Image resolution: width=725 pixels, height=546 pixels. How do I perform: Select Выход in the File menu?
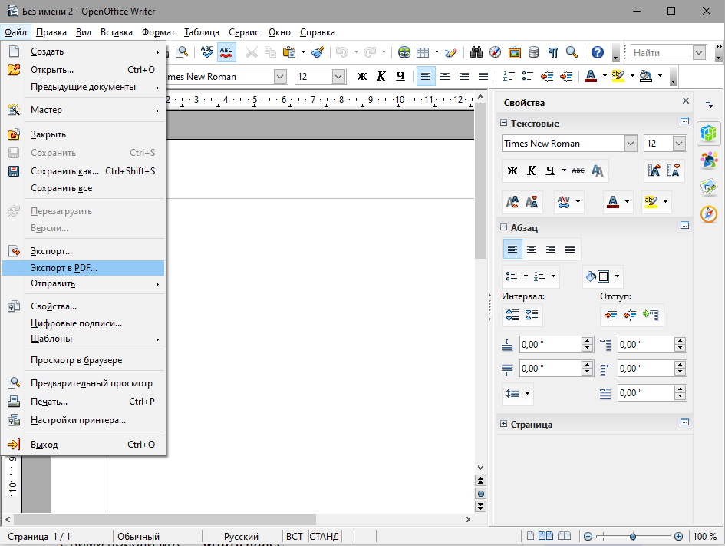(83, 445)
